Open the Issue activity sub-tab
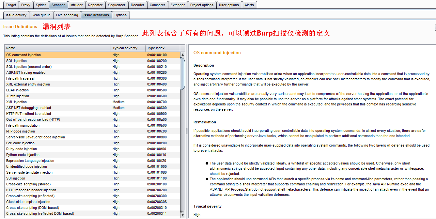The image size is (436, 219). tap(16, 15)
